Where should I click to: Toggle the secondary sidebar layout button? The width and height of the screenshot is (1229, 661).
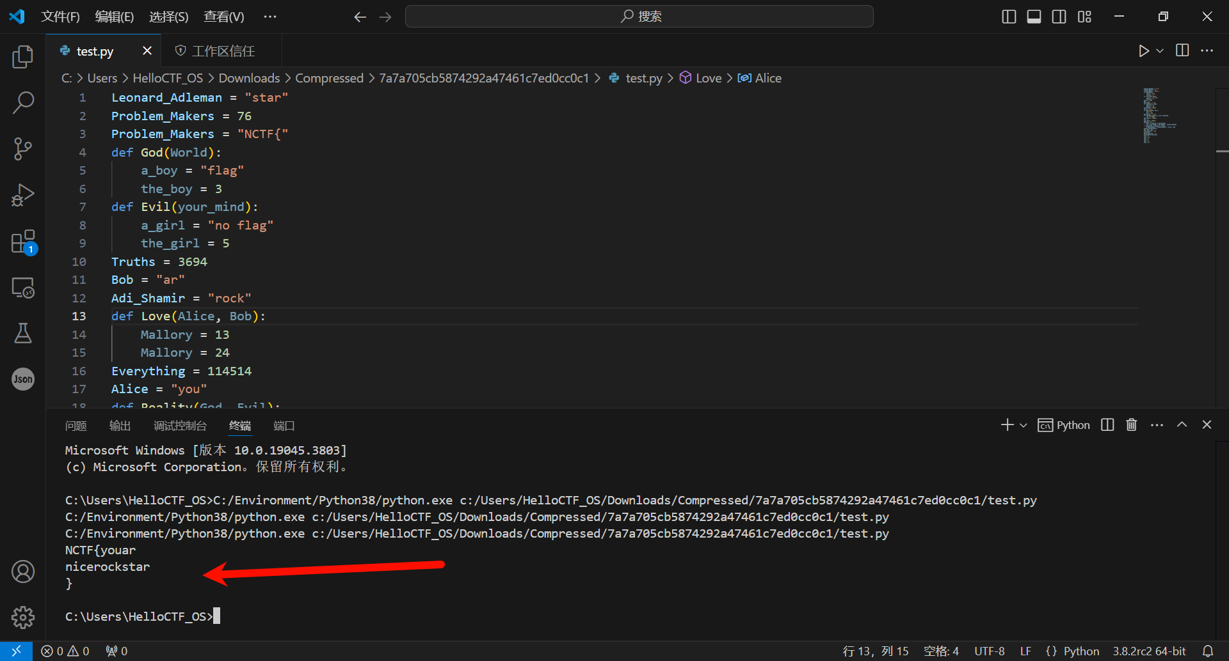1059,17
